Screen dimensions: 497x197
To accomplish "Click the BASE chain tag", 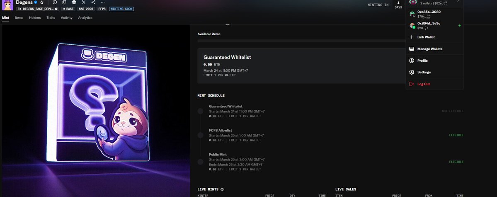I will point(68,9).
